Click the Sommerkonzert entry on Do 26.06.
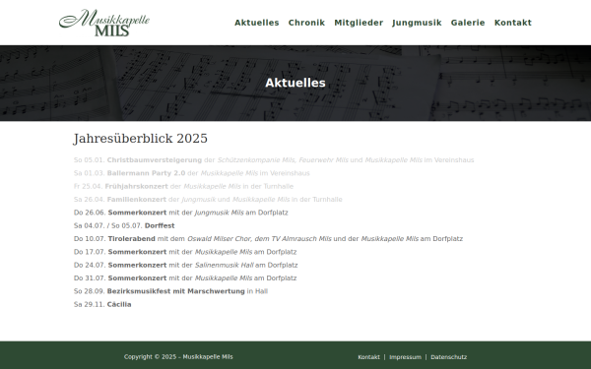 pyautogui.click(x=180, y=213)
